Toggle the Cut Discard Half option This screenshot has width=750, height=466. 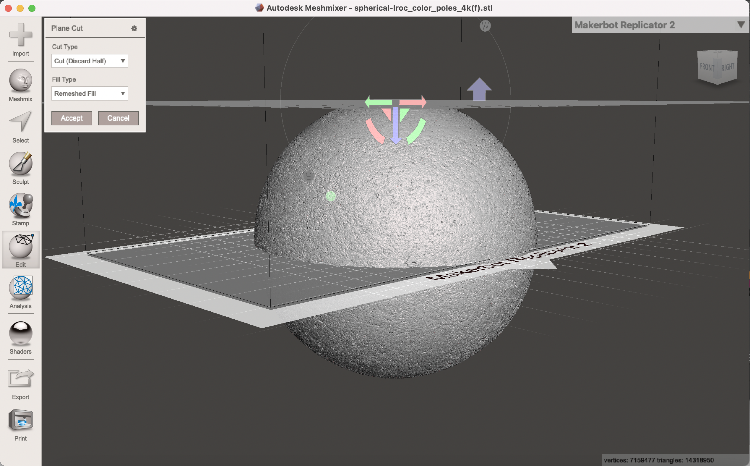(89, 61)
